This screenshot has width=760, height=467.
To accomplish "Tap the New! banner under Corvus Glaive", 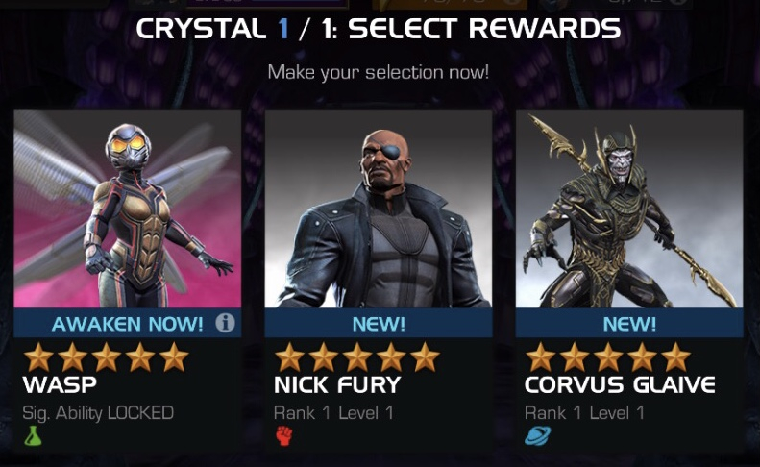I will pos(629,323).
